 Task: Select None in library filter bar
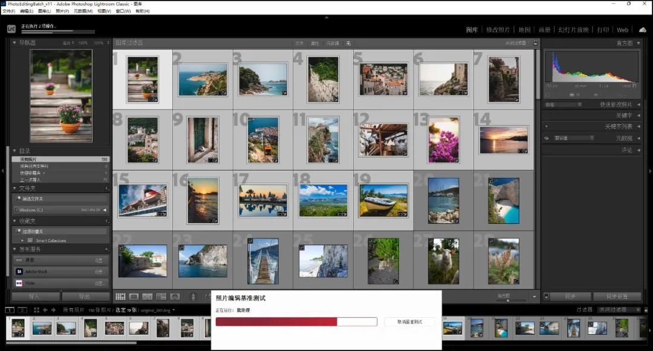click(348, 43)
